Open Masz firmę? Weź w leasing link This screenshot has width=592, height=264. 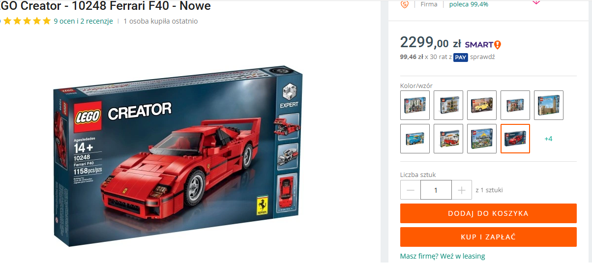443,256
